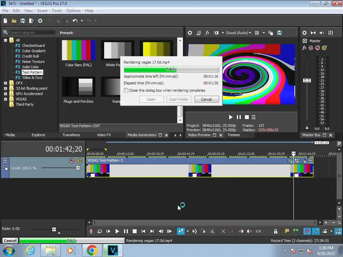Viewport: 343px width, 257px height.
Task: Focus the Search plug-ins field
Action: point(32,32)
